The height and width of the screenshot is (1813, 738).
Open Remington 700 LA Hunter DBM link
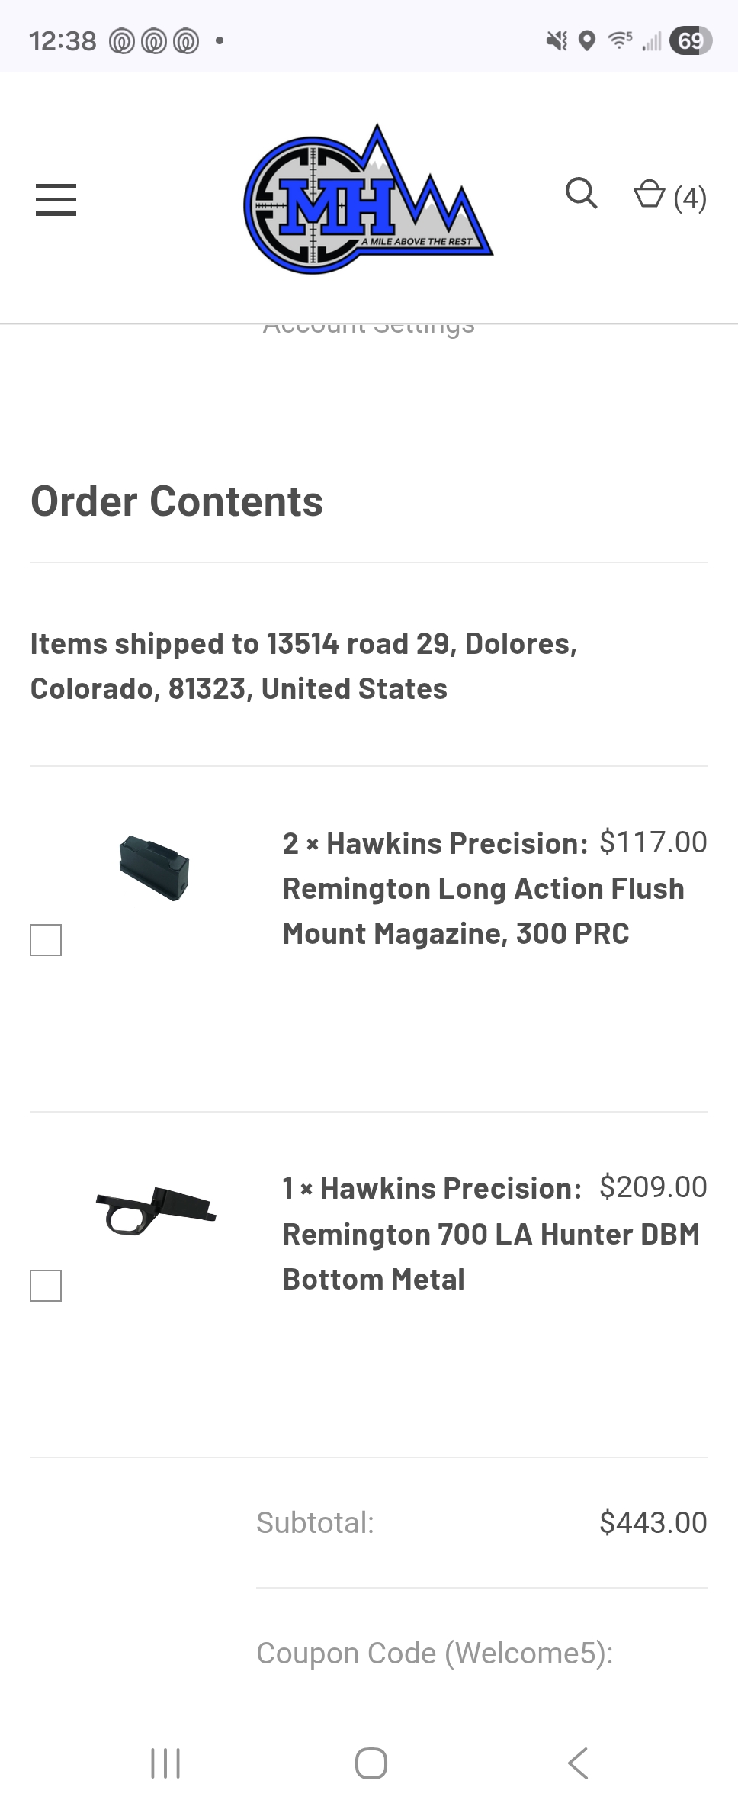[x=490, y=1234]
